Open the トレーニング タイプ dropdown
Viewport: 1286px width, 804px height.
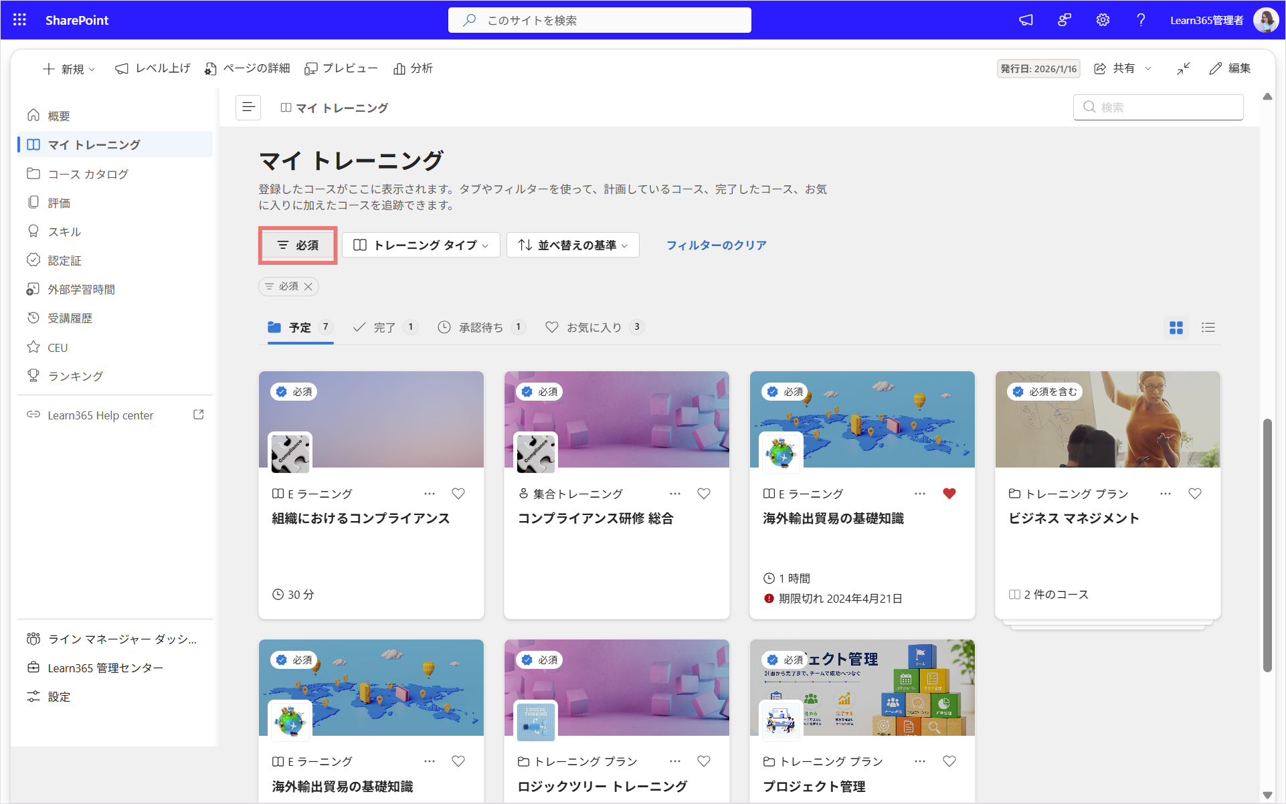pyautogui.click(x=421, y=245)
